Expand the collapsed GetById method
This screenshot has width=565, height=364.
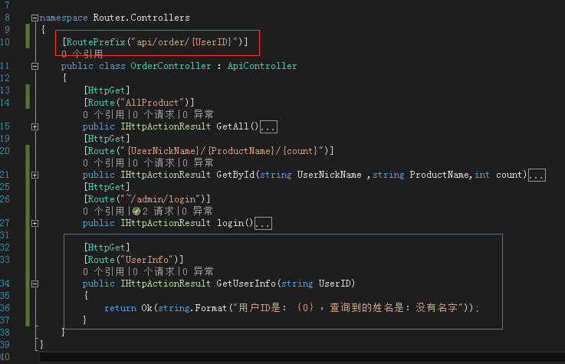click(34, 175)
